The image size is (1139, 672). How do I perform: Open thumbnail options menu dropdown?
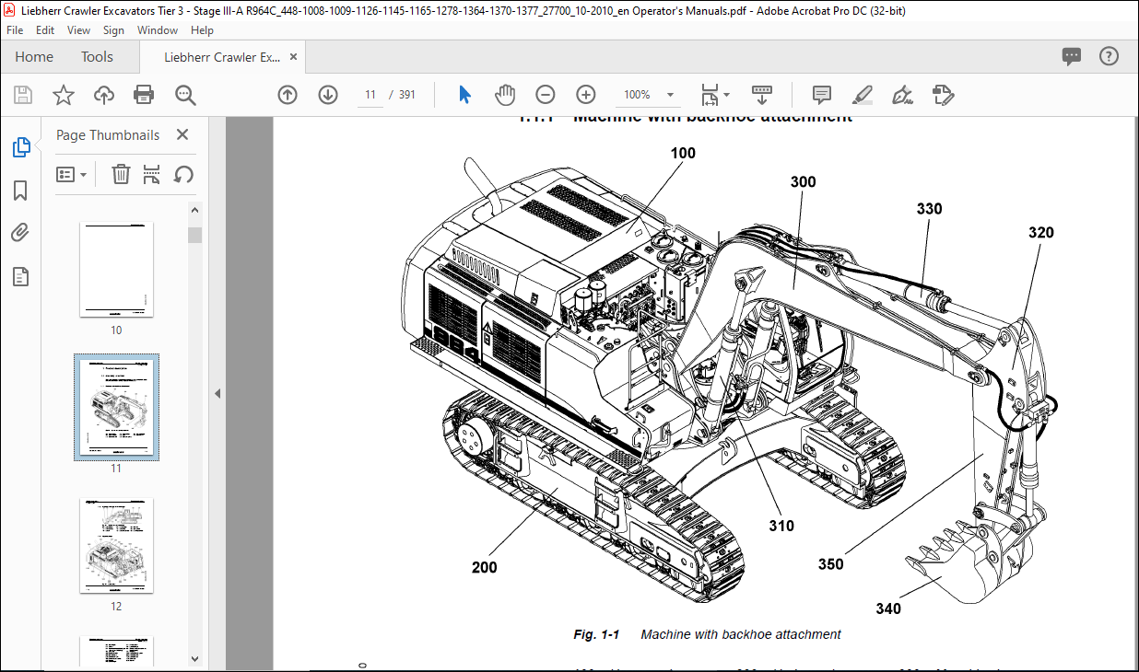pyautogui.click(x=71, y=174)
